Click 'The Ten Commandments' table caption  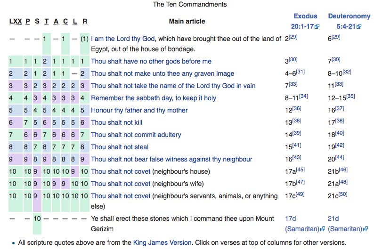tap(190, 4)
